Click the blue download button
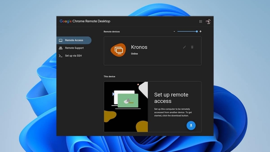 (x=191, y=125)
